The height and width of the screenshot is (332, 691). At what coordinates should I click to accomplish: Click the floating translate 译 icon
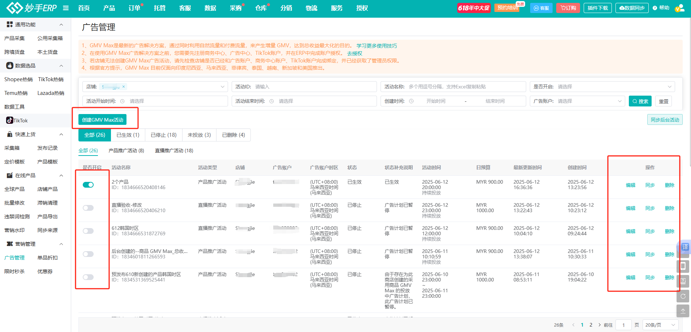click(685, 247)
